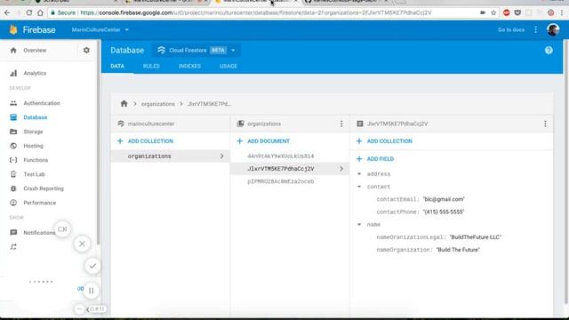Open Cloud Firestore database type dropdown
569x320 pixels.
point(196,50)
